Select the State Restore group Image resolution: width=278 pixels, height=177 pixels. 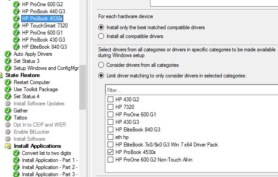[x=23, y=75]
